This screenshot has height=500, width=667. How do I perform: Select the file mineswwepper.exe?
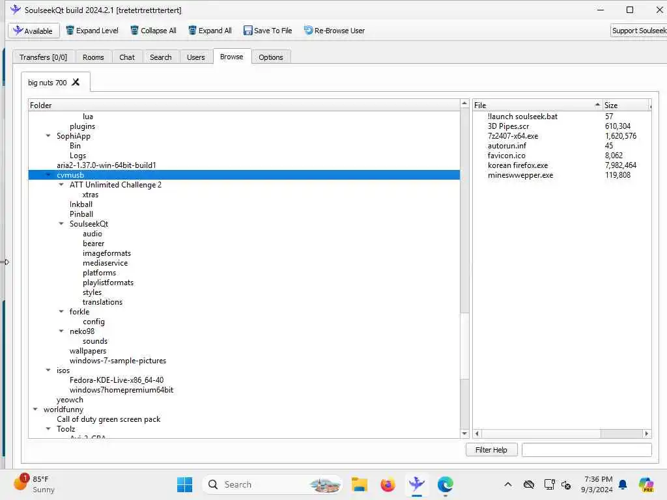pyautogui.click(x=520, y=175)
